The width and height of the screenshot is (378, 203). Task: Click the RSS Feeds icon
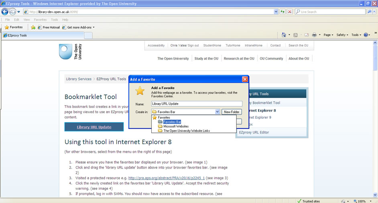(295, 35)
